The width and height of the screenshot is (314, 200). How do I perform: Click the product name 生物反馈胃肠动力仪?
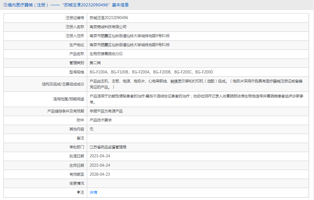coord(106,54)
